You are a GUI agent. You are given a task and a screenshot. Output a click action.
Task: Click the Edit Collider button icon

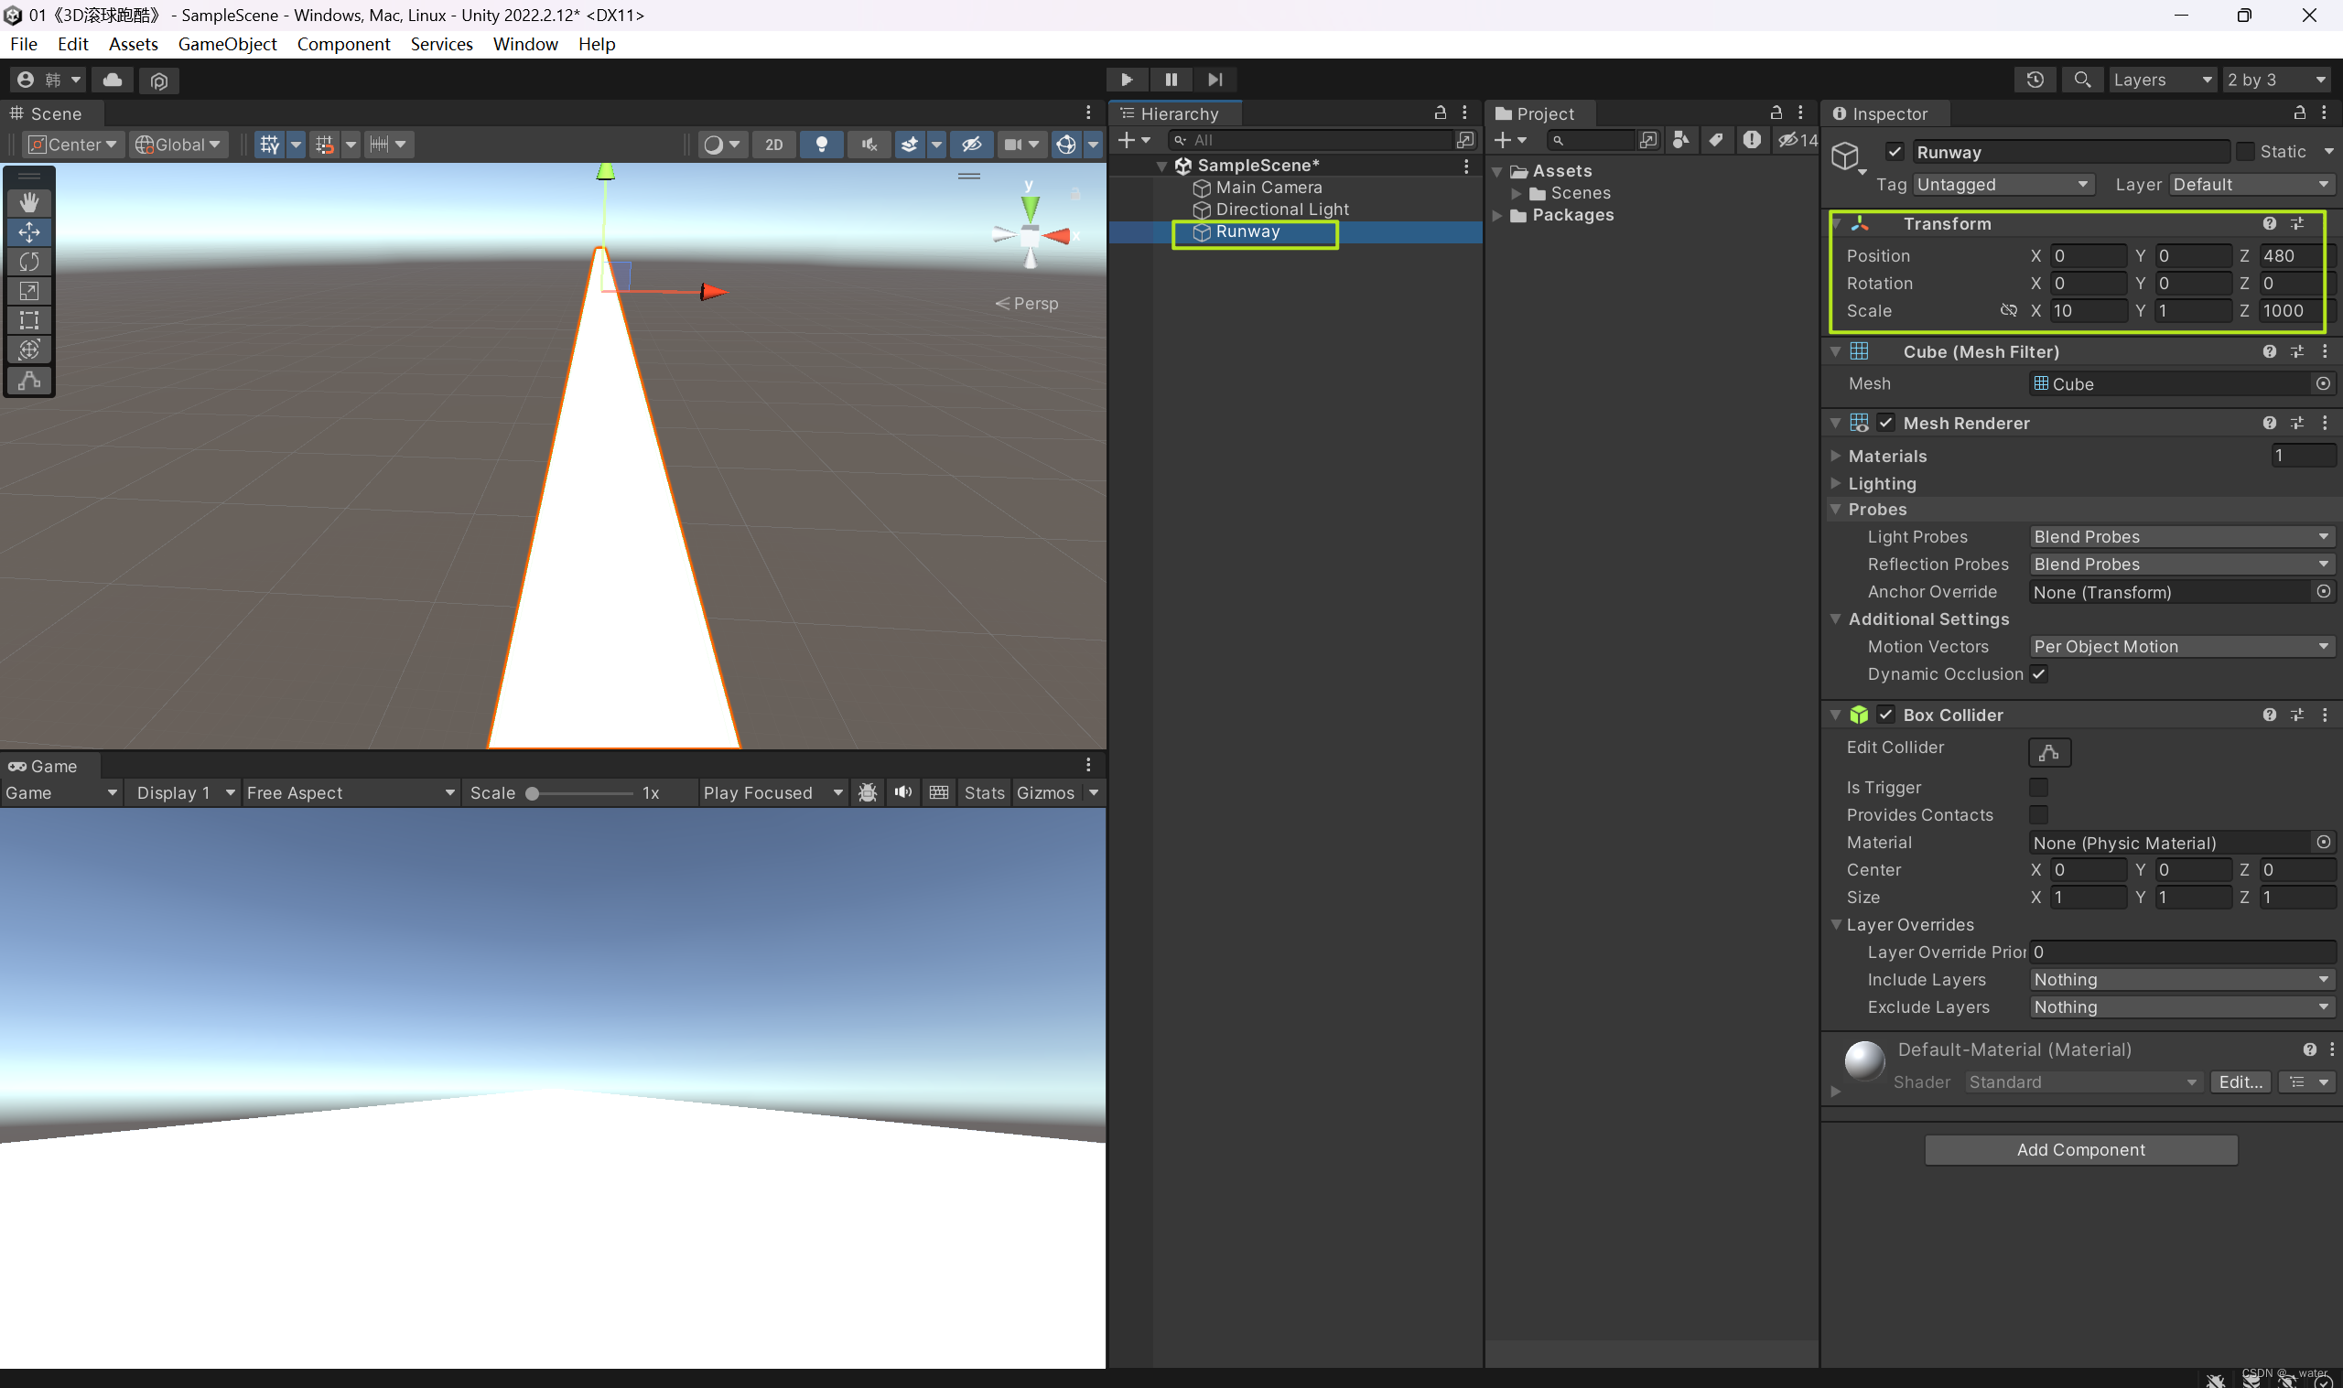2048,752
